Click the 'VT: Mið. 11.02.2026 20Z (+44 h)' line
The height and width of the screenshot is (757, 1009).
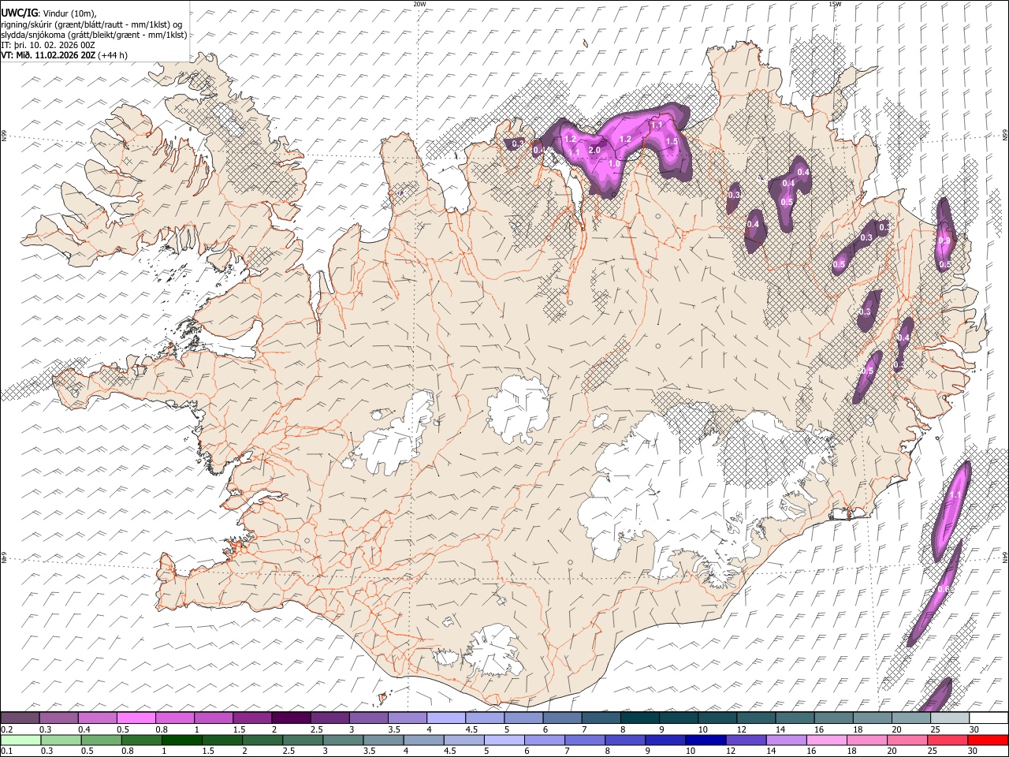click(64, 55)
